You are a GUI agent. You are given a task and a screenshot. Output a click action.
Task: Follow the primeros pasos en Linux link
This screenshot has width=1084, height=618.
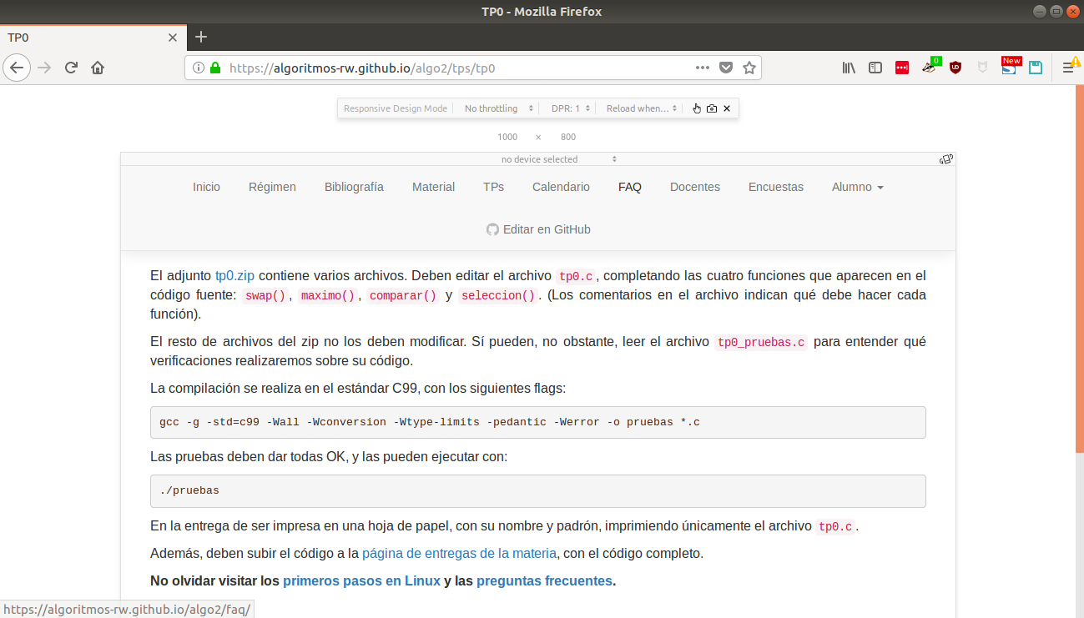360,580
